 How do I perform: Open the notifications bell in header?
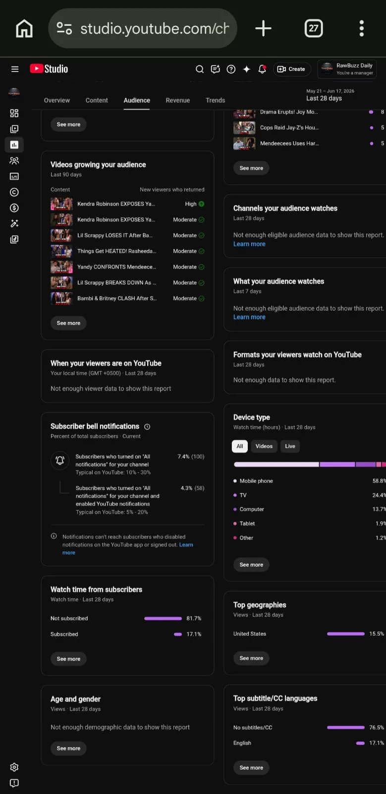[x=262, y=69]
